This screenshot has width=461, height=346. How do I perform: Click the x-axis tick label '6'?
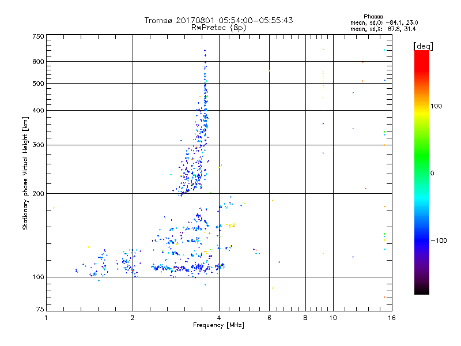tap(269, 318)
